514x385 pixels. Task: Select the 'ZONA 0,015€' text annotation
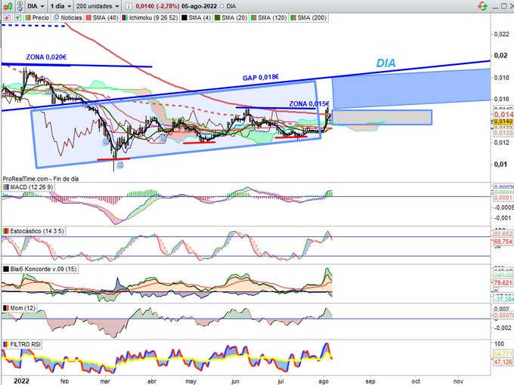pyautogui.click(x=310, y=103)
